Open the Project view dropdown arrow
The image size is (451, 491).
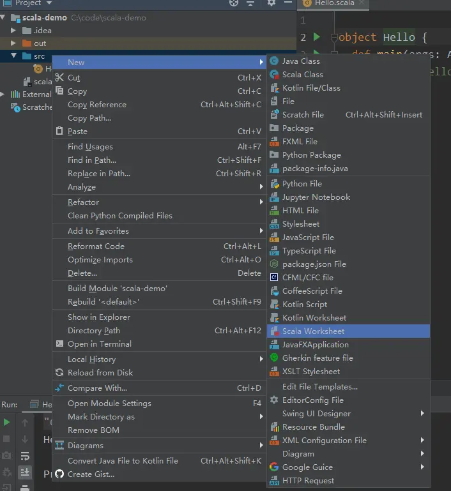pyautogui.click(x=49, y=3)
